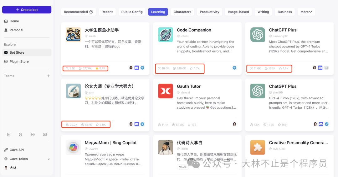Click the Create bot button
Screen dimensions: 338x177
27,10
